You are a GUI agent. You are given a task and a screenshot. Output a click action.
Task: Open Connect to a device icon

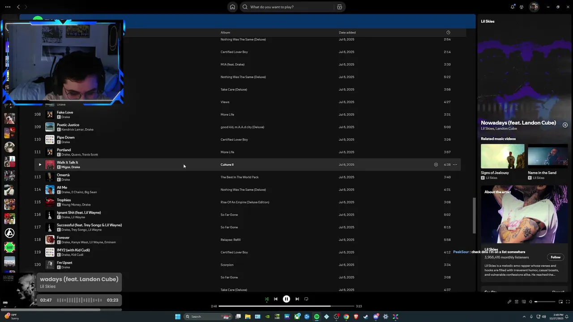tap(524, 302)
